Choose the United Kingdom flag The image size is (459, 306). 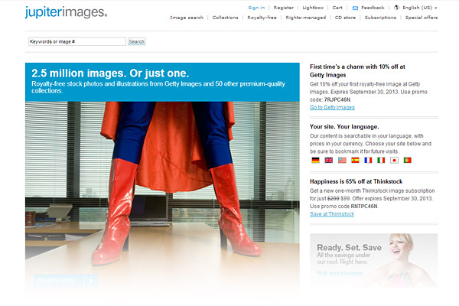point(329,161)
